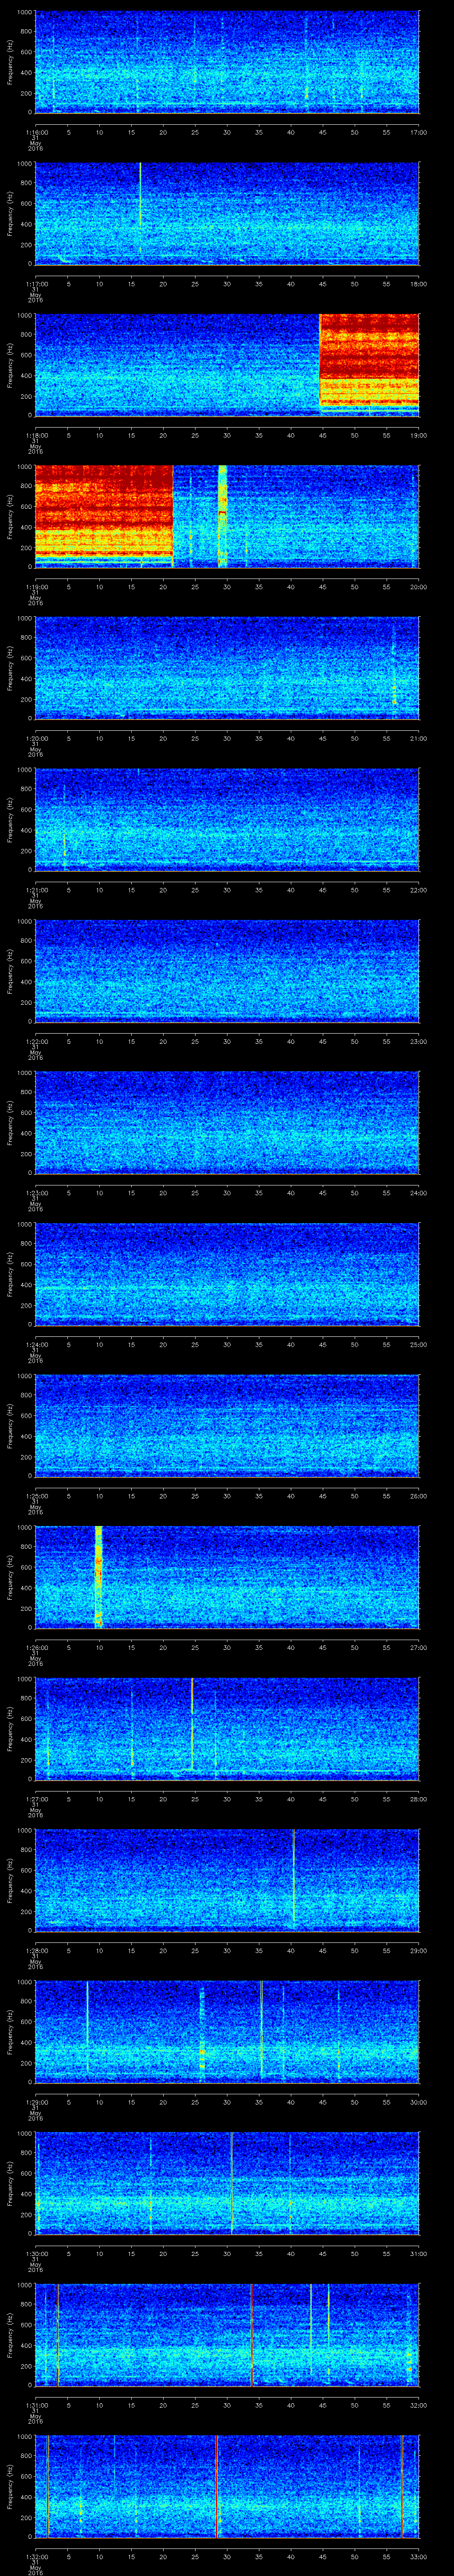
Task: Select the "1:18:00" time axis label
Action: coord(36,435)
